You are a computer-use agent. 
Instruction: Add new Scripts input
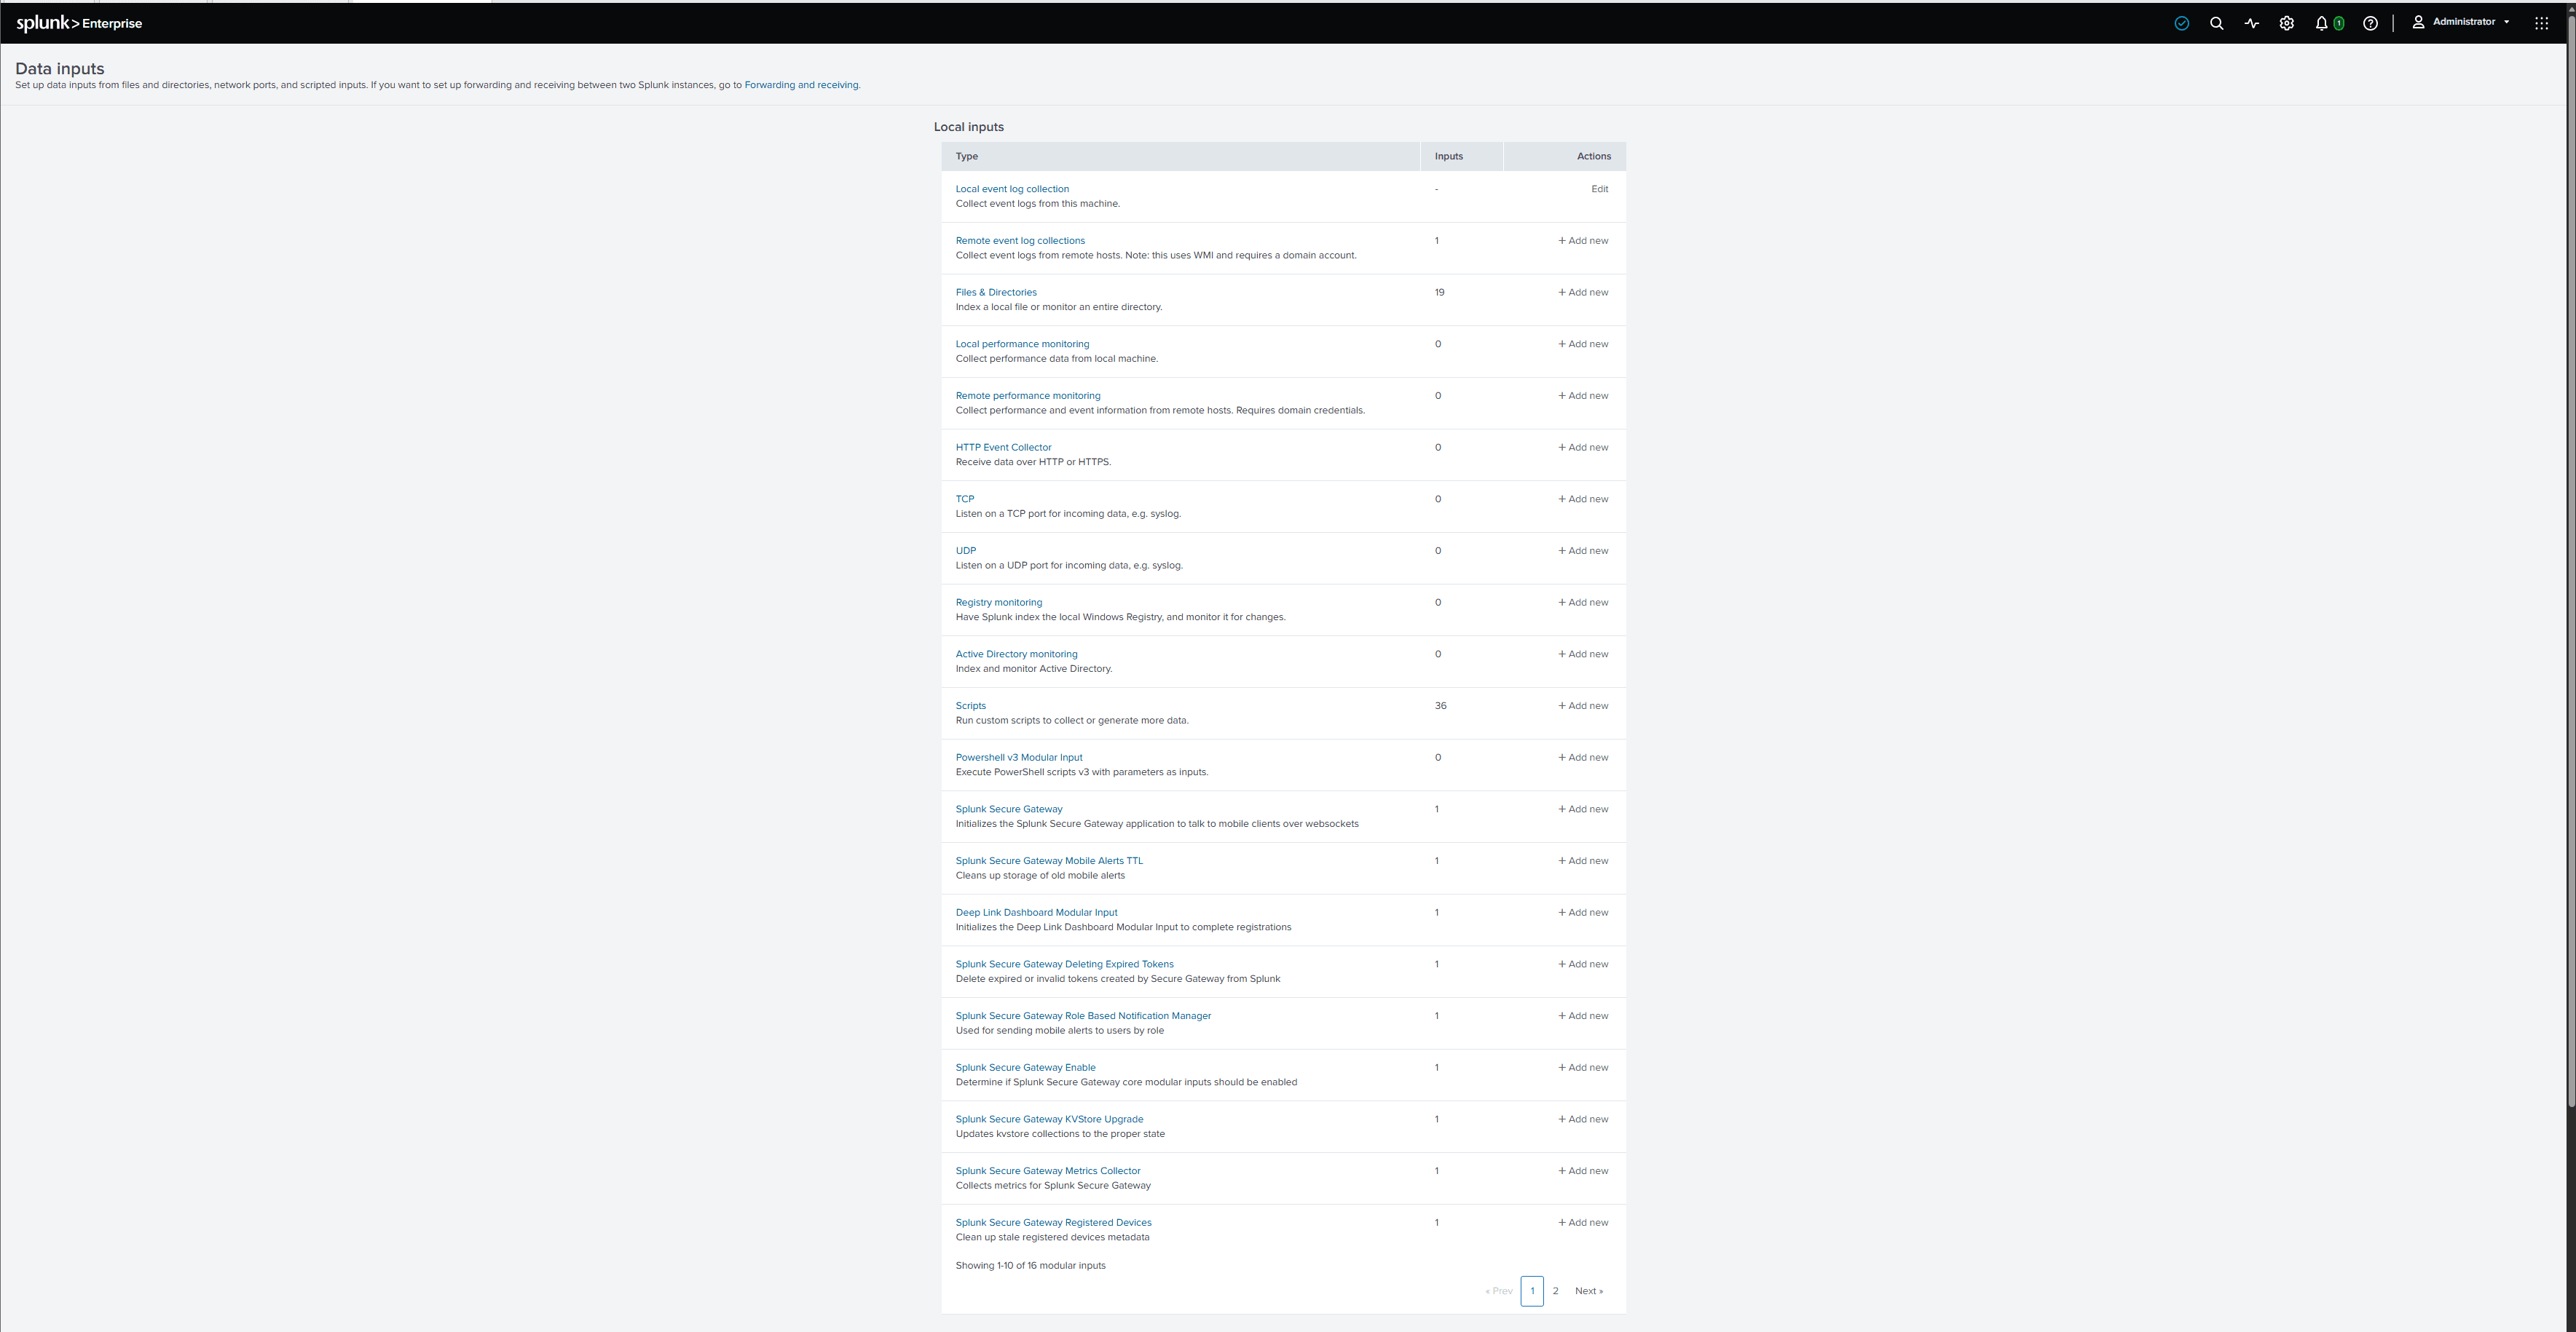[1583, 705]
